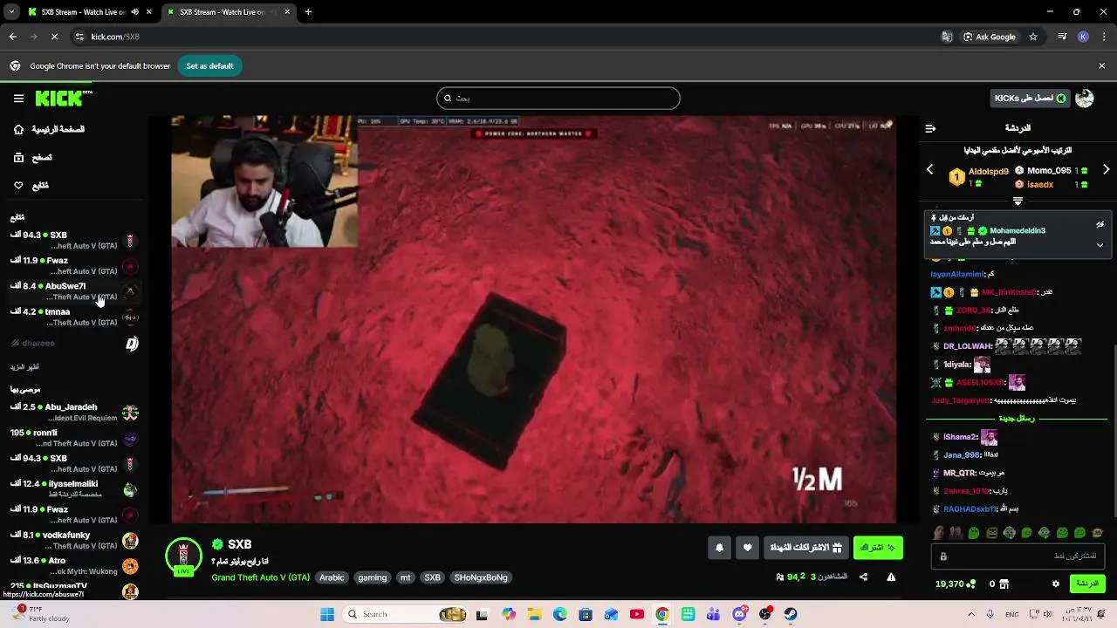Open the KICKs gift shop icon
1117x628 pixels.
tap(1004, 584)
